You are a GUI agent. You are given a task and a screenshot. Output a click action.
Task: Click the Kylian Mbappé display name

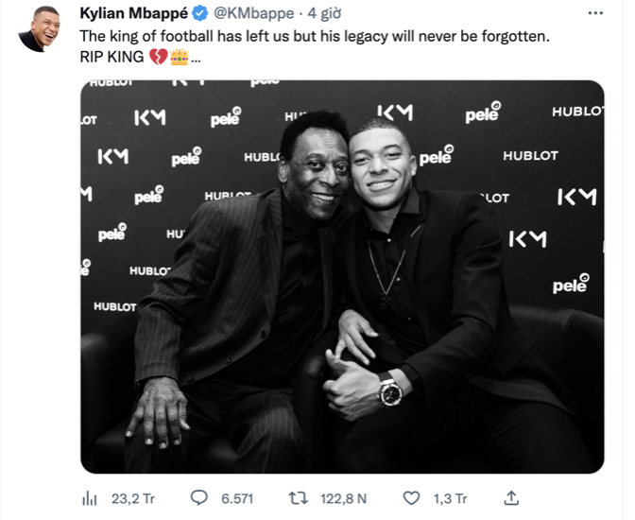[x=133, y=14]
